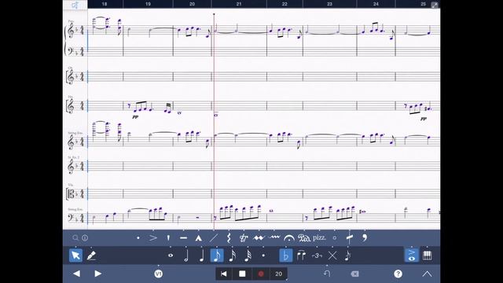Image resolution: width=503 pixels, height=283 pixels.
Task: Add harmonic circle marking
Action: tap(335, 238)
